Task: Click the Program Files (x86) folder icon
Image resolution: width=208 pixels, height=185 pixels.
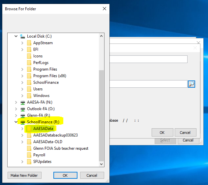Action: [29, 76]
